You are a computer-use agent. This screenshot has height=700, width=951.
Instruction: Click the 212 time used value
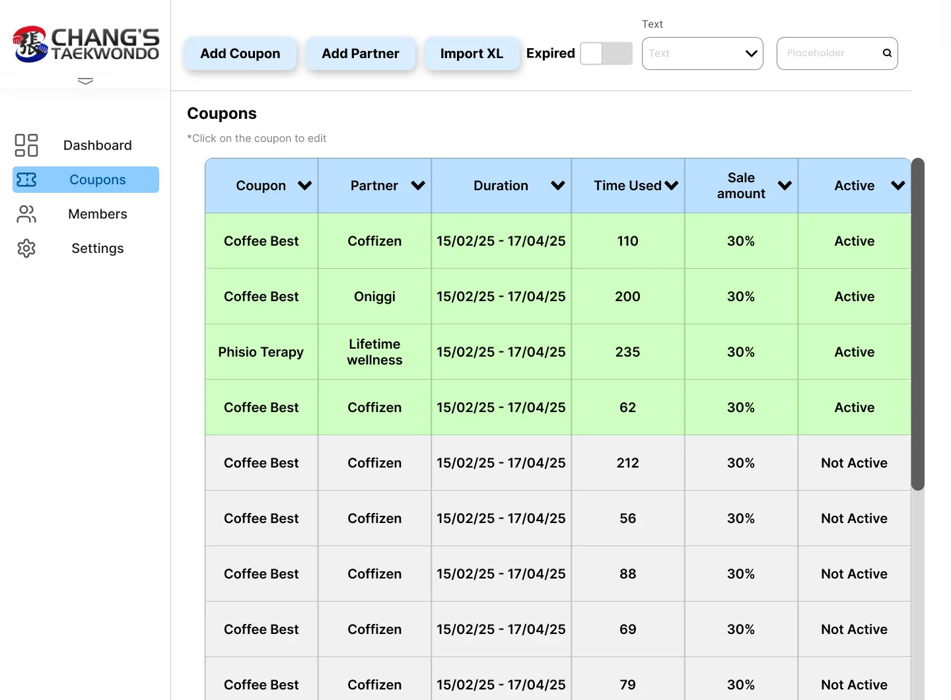coord(628,463)
